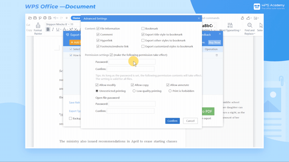The height and width of the screenshot is (162, 289).
Task: Select Print is forbidden option
Action: 170,91
